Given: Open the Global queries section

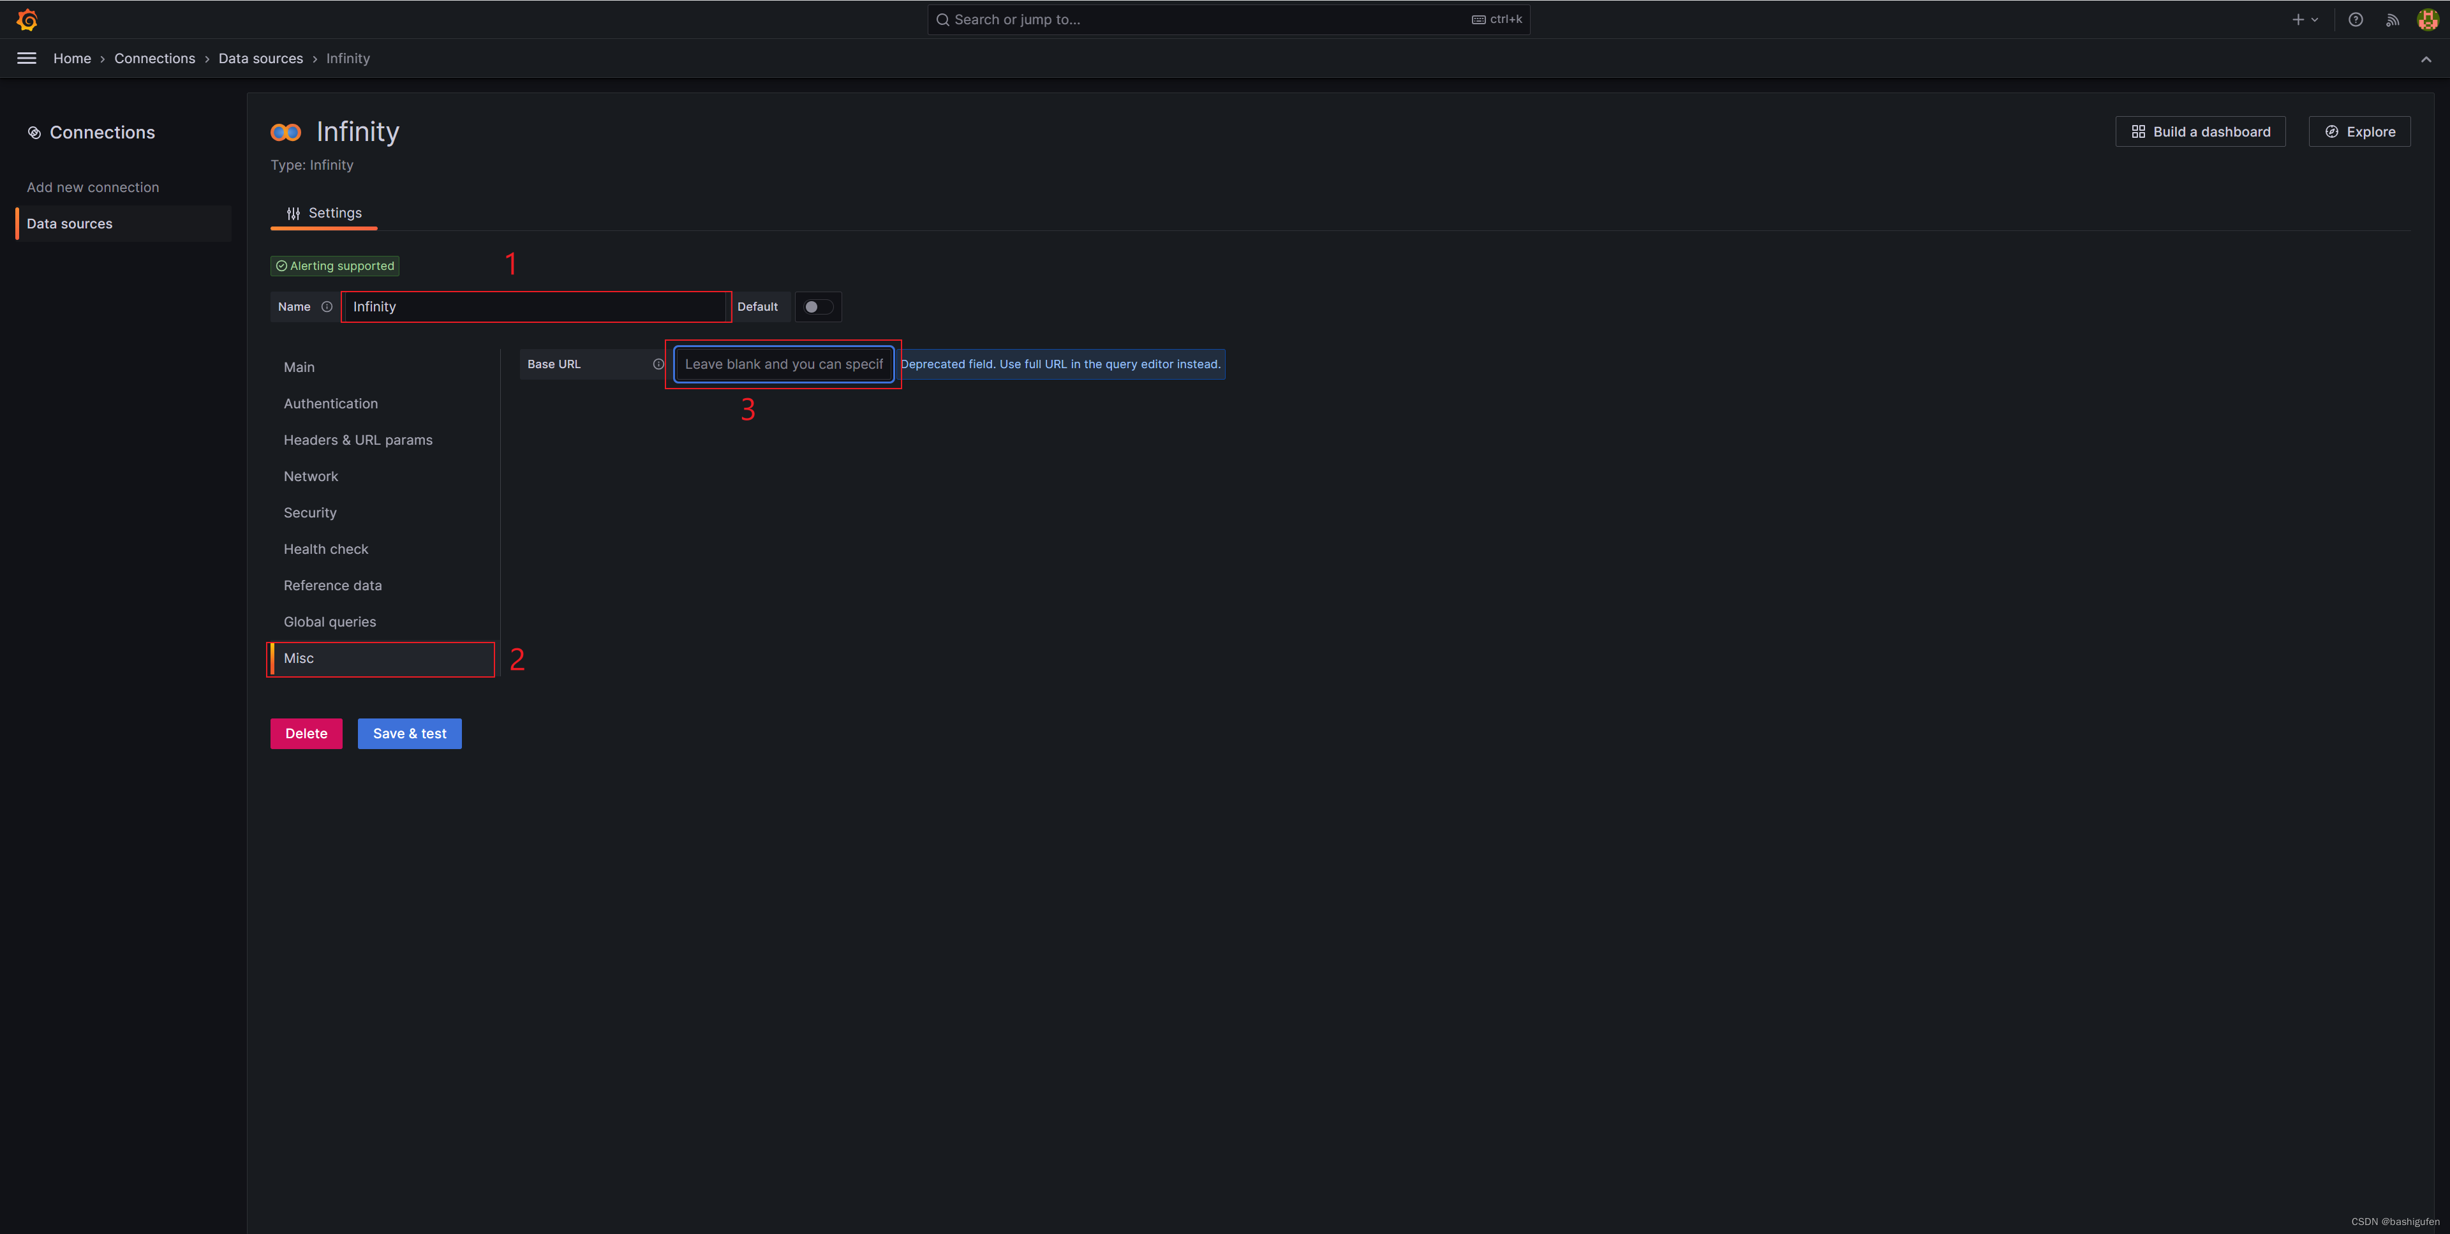Looking at the screenshot, I should click(329, 621).
